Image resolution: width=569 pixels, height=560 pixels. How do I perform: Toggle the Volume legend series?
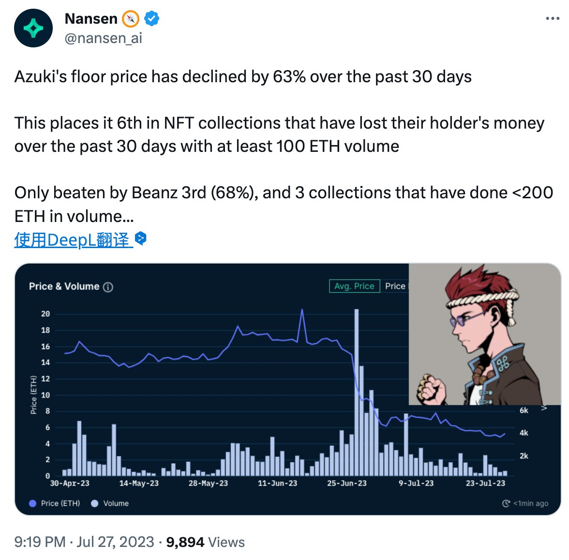pyautogui.click(x=110, y=503)
